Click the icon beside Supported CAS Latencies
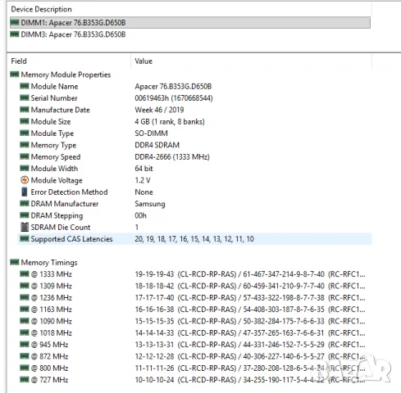Image resolution: width=401 pixels, height=393 pixels. [x=25, y=238]
